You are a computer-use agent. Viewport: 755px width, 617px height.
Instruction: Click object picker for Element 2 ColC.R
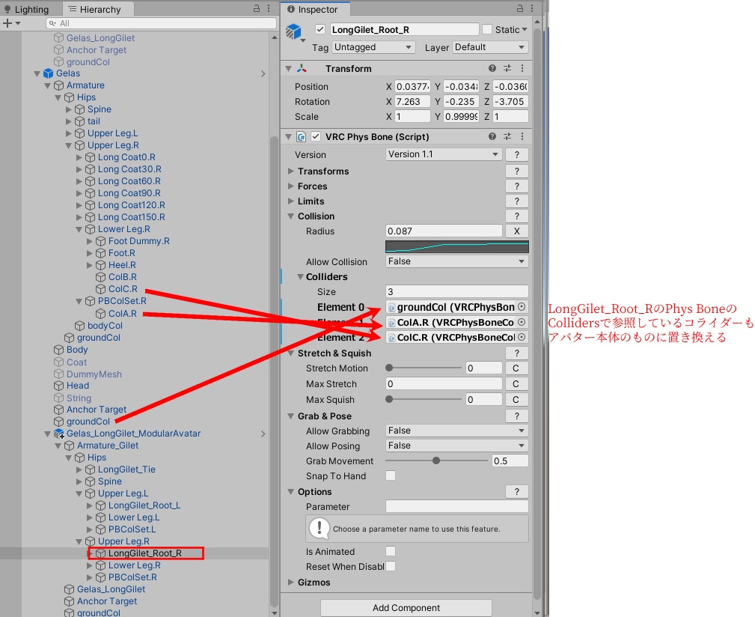click(x=522, y=337)
